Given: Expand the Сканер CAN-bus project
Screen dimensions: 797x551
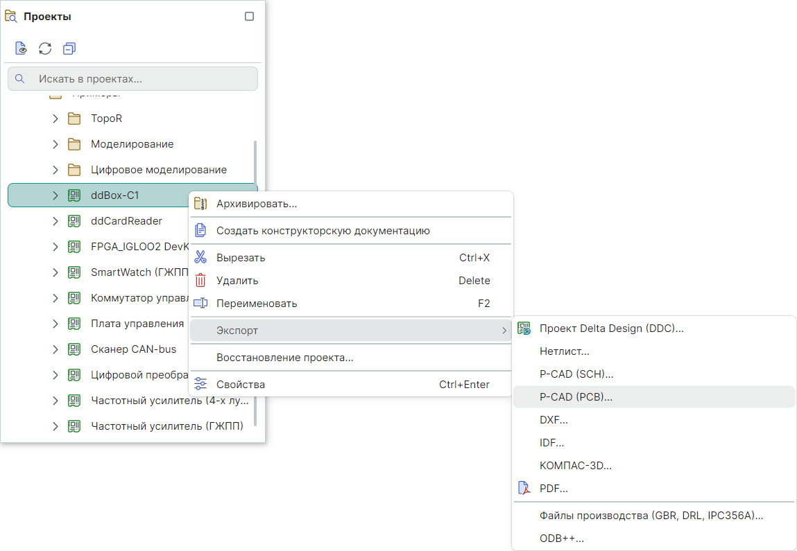Looking at the screenshot, I should 55,349.
